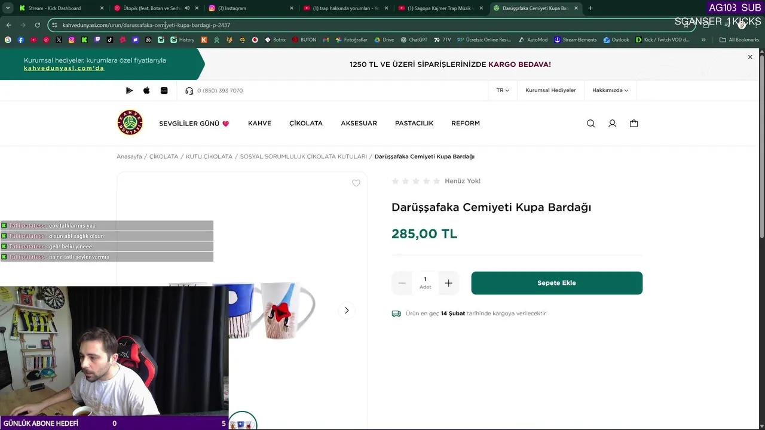Image resolution: width=765 pixels, height=430 pixels.
Task: Decrease quantity with the minus button
Action: (x=402, y=283)
